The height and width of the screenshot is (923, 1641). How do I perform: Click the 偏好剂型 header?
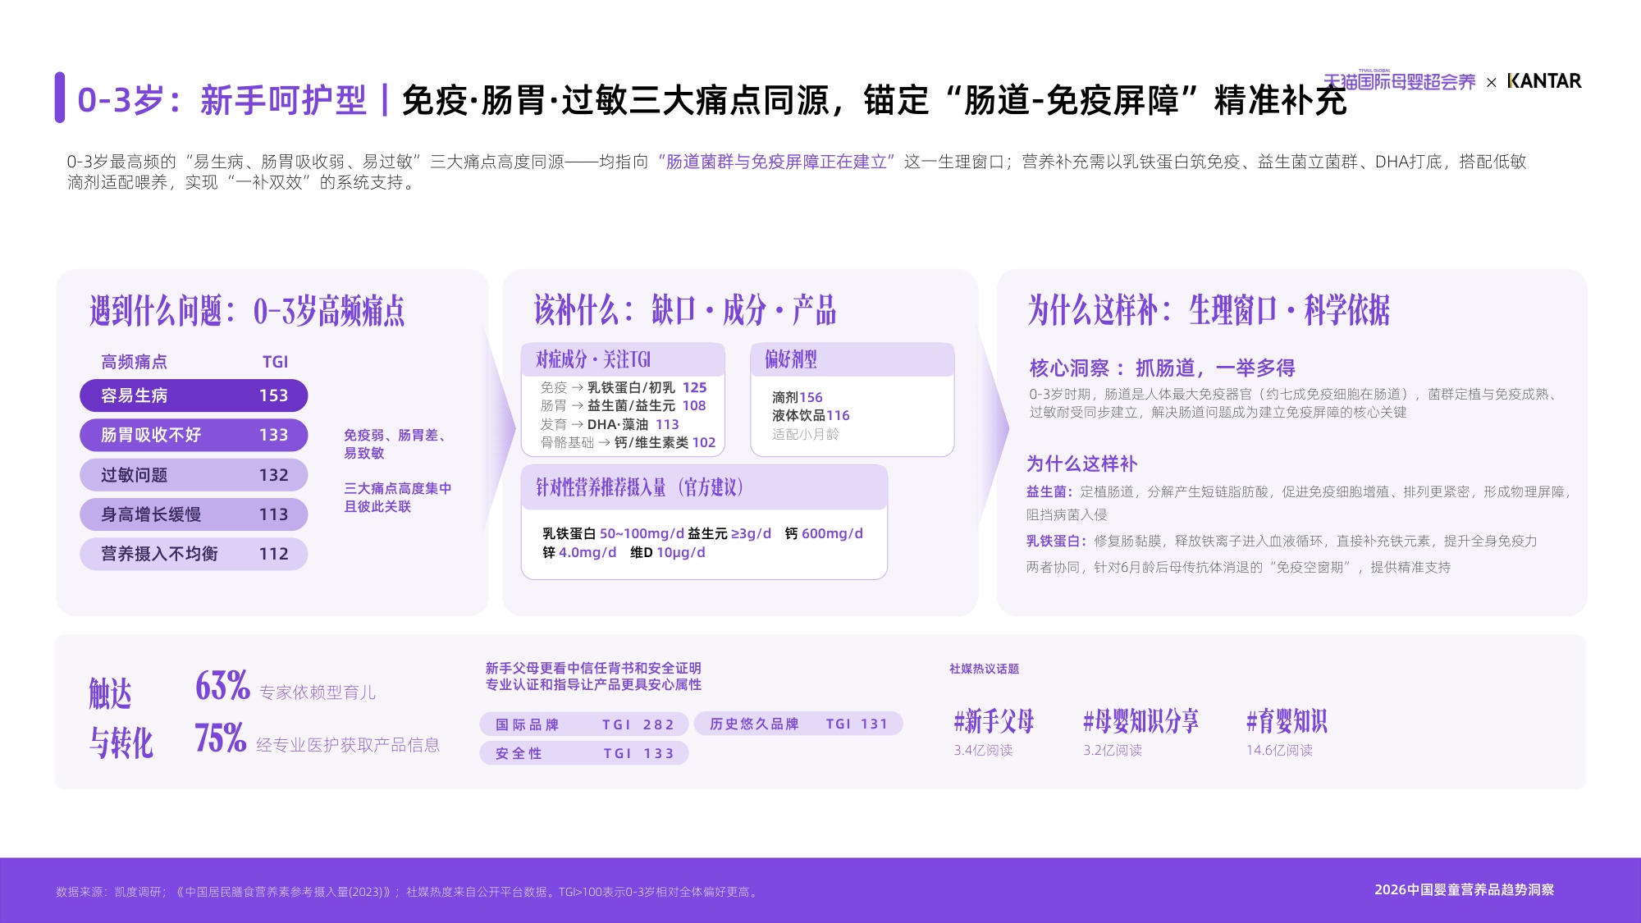tap(852, 359)
